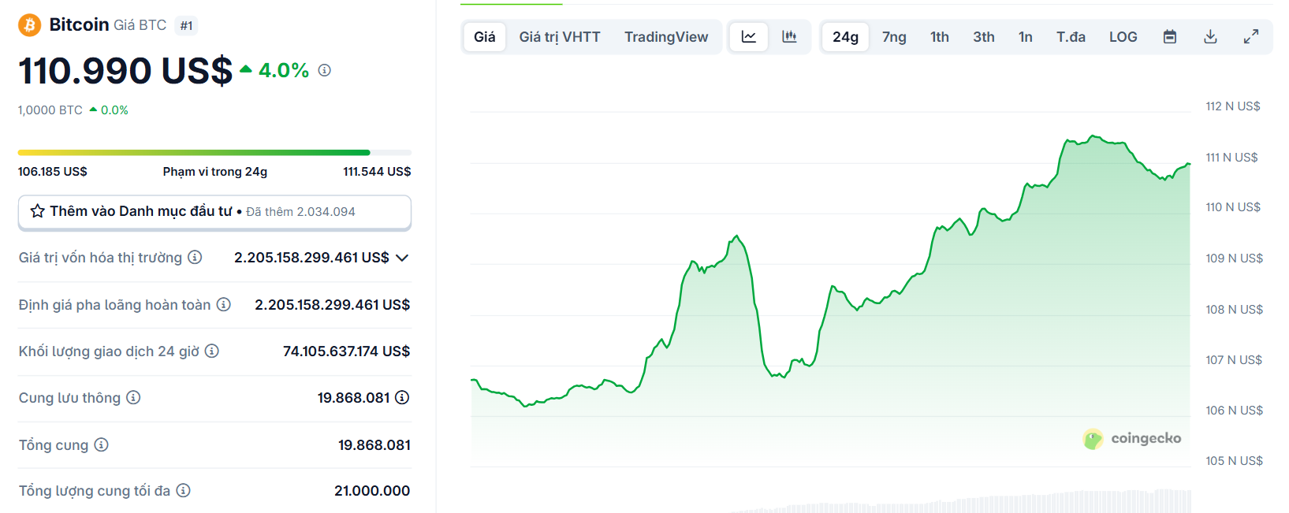Click the 74.105.637.174 US$ volume value
The height and width of the screenshot is (513, 1289).
tap(347, 351)
